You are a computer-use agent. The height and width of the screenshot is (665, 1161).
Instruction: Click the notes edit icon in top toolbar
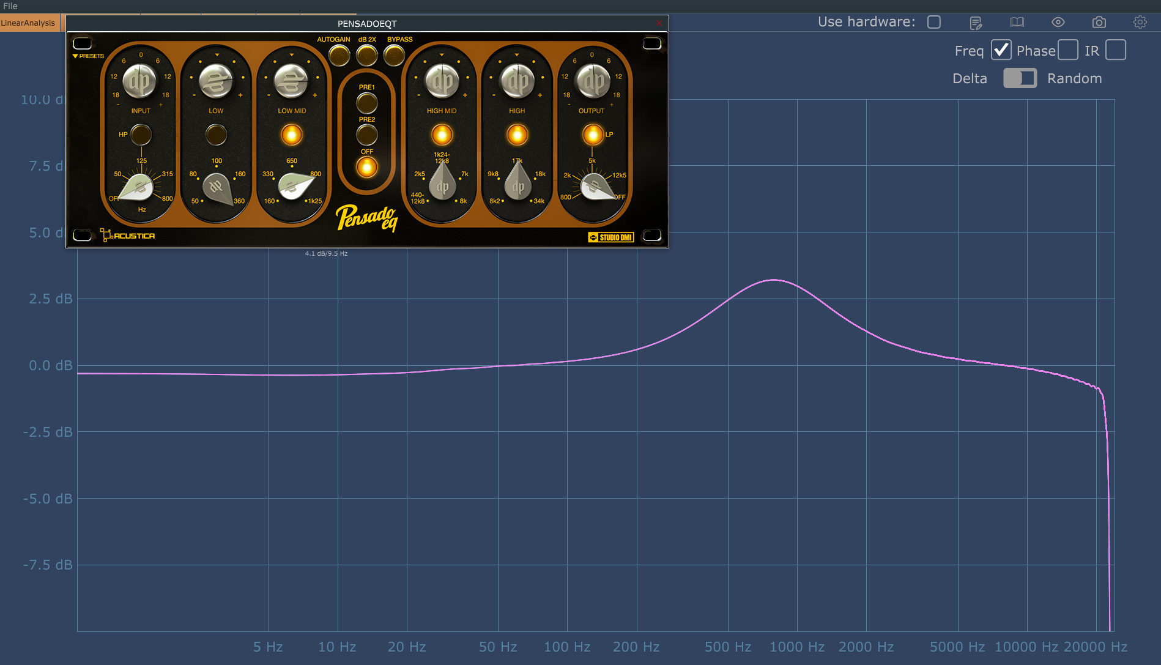pyautogui.click(x=976, y=23)
